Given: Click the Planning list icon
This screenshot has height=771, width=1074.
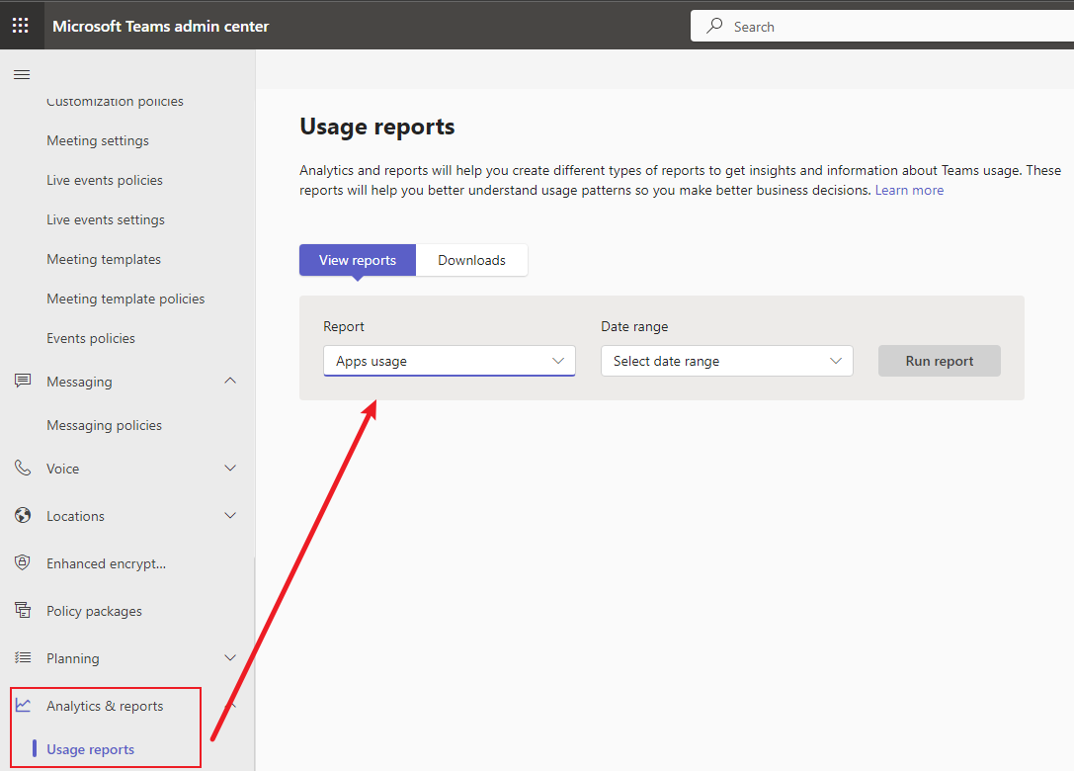Looking at the screenshot, I should [x=23, y=658].
